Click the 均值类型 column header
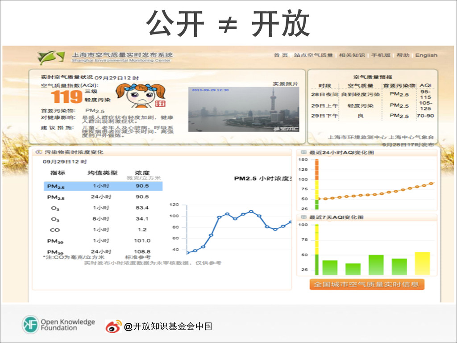This screenshot has width=457, height=343. (102, 173)
